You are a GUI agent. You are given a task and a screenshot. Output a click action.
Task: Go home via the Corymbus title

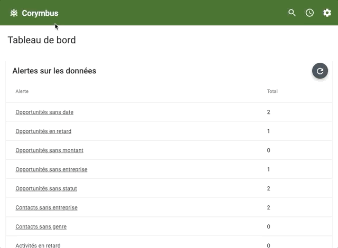coord(40,13)
